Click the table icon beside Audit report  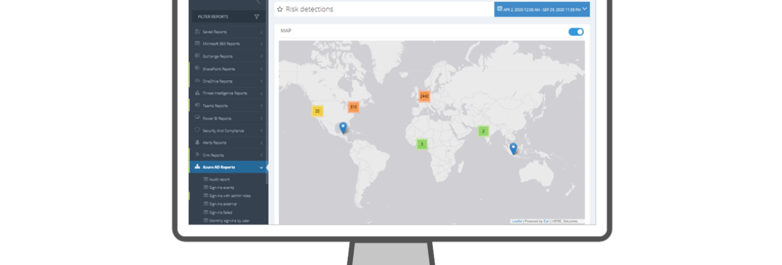pyautogui.click(x=205, y=179)
